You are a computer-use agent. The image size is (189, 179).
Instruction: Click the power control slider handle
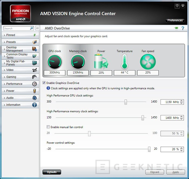pos(149,149)
